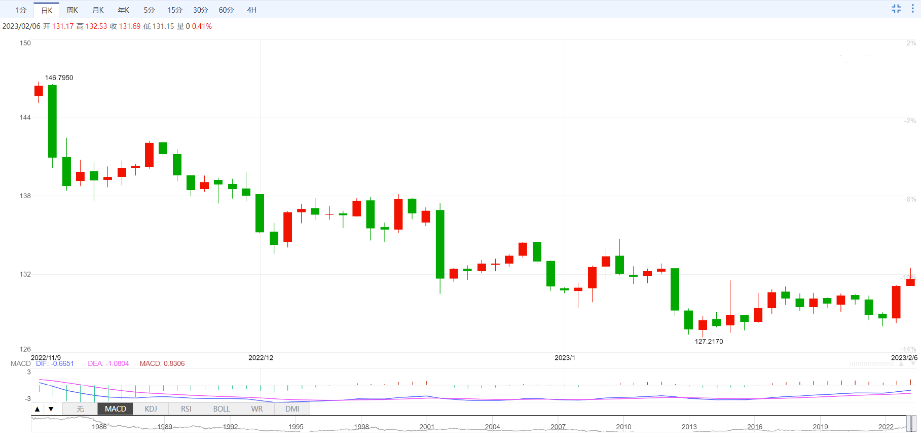Click the black up triangle by indicator tabs

click(x=38, y=409)
